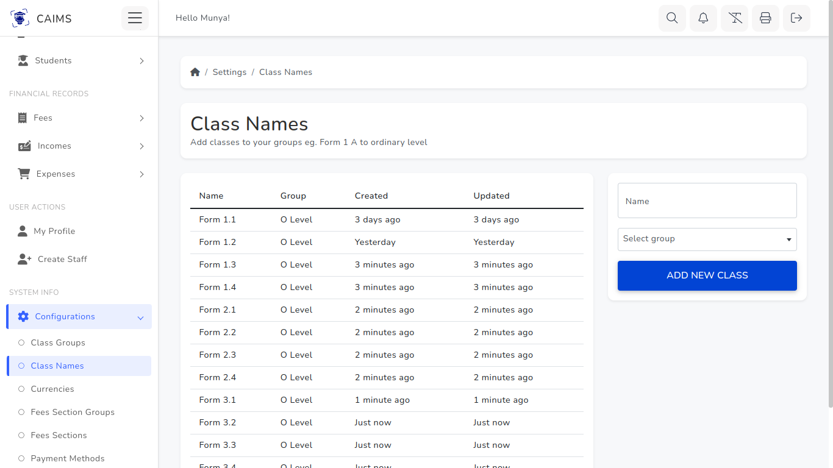Click the Fees receipt icon

23,118
